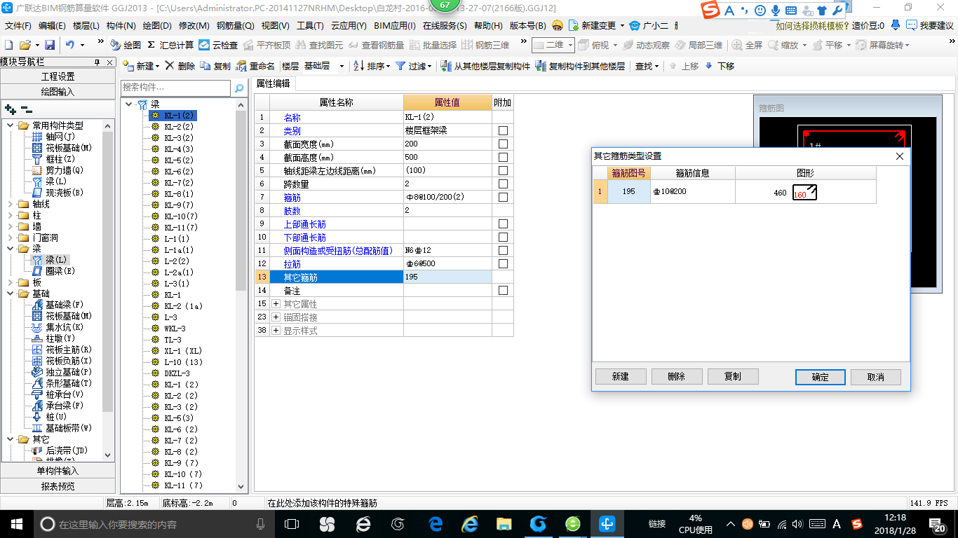
Task: Save the project with the floppy icon
Action: click(50, 45)
